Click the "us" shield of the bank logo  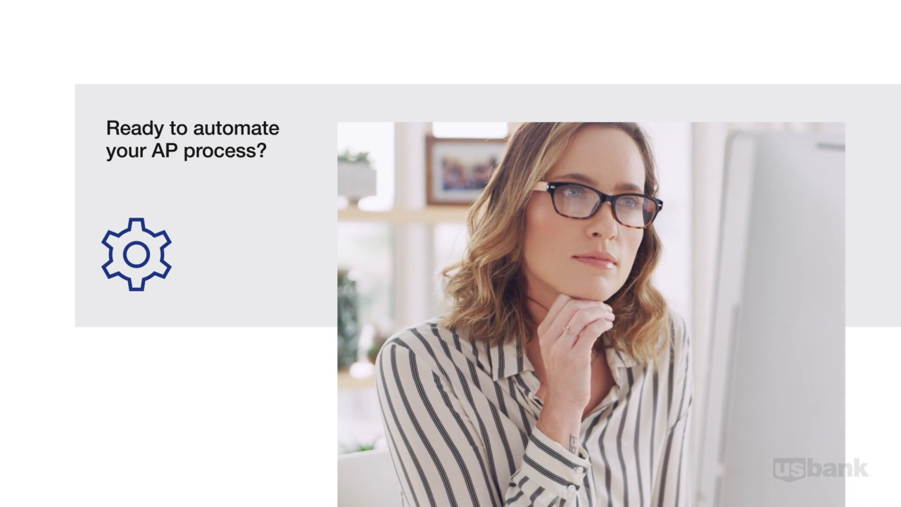pos(788,470)
